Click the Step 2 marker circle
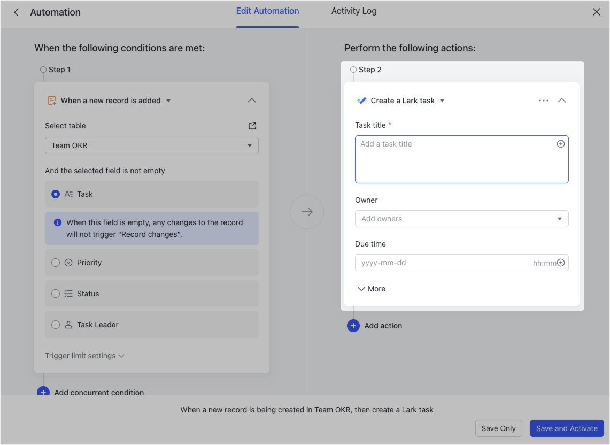 tap(353, 70)
